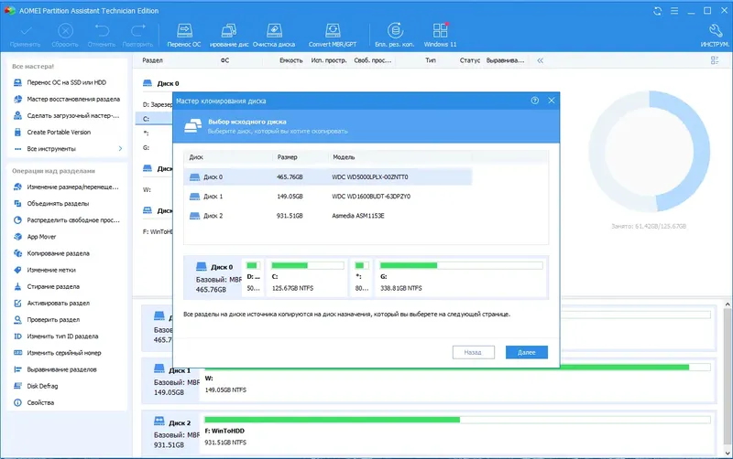733x459 pixels.
Task: Click Стирание раздела in sidebar
Action: point(53,286)
